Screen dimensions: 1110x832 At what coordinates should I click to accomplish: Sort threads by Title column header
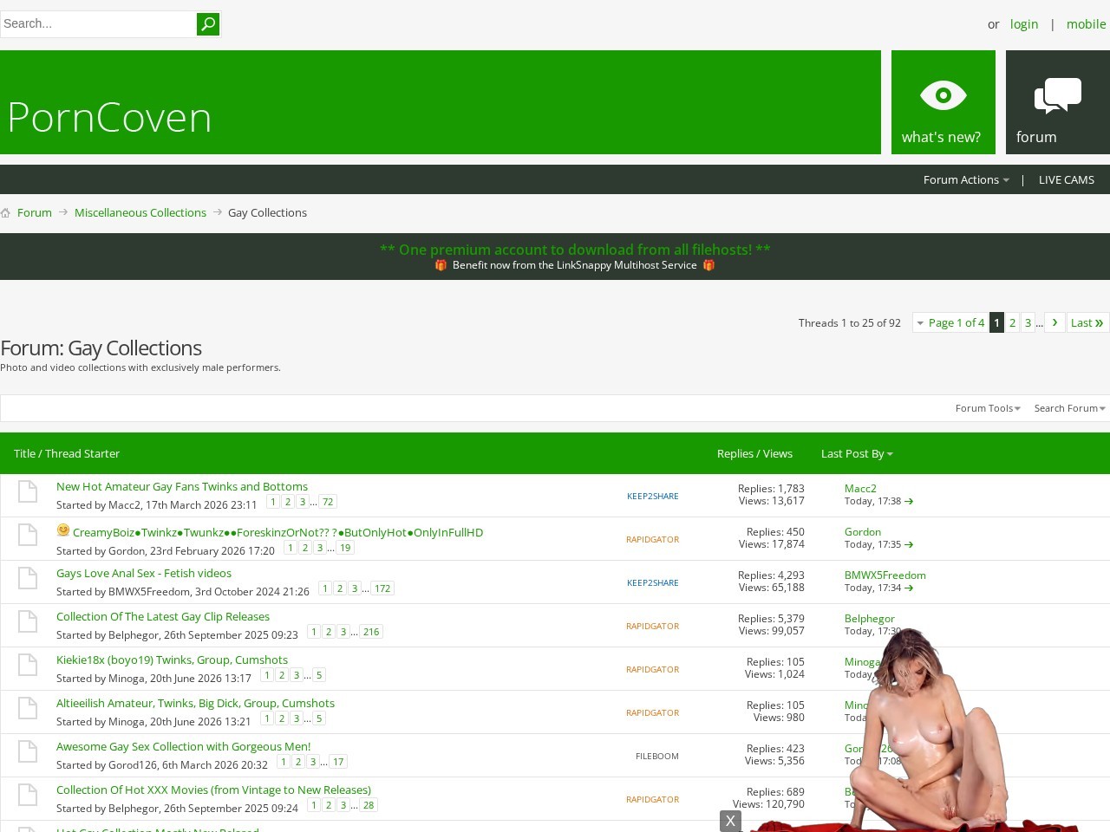coord(24,453)
